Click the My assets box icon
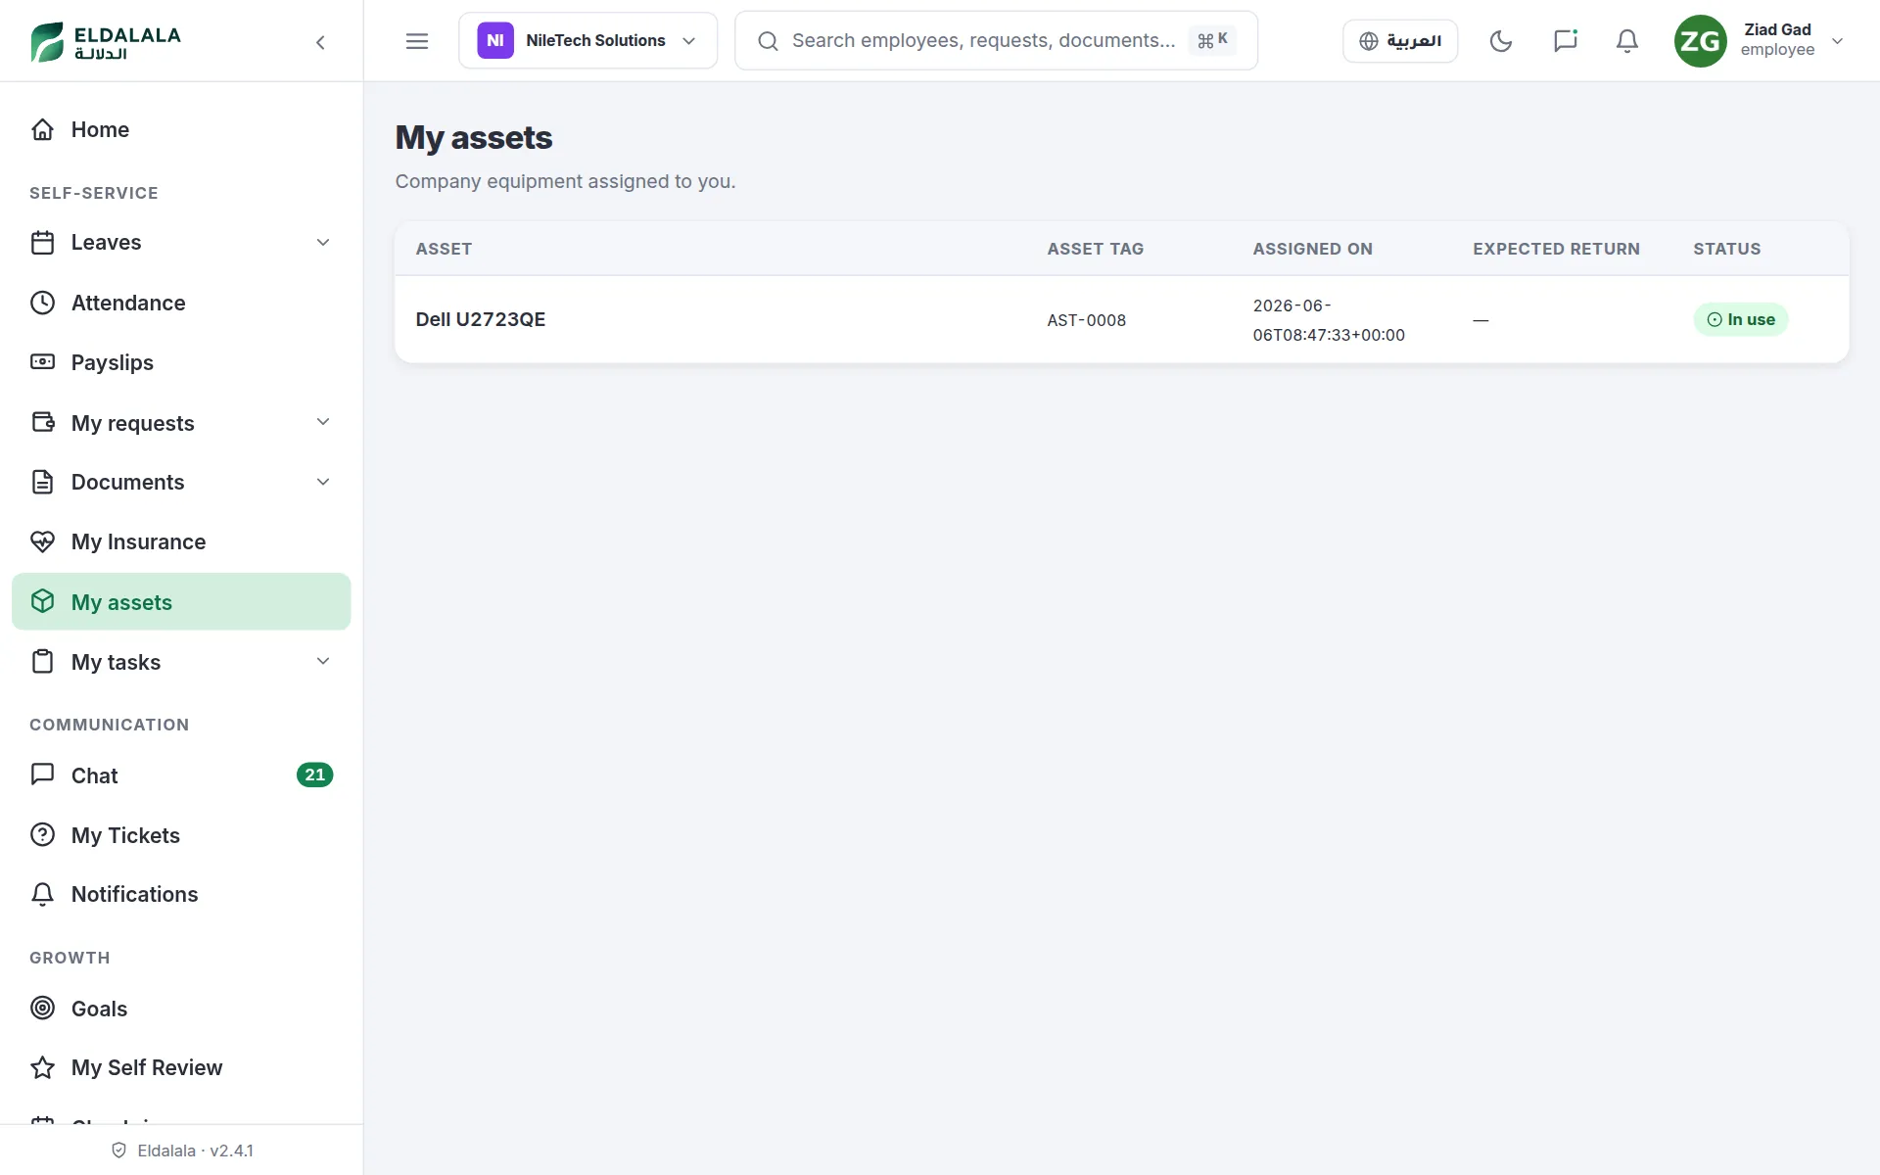This screenshot has height=1175, width=1880. pyautogui.click(x=42, y=601)
